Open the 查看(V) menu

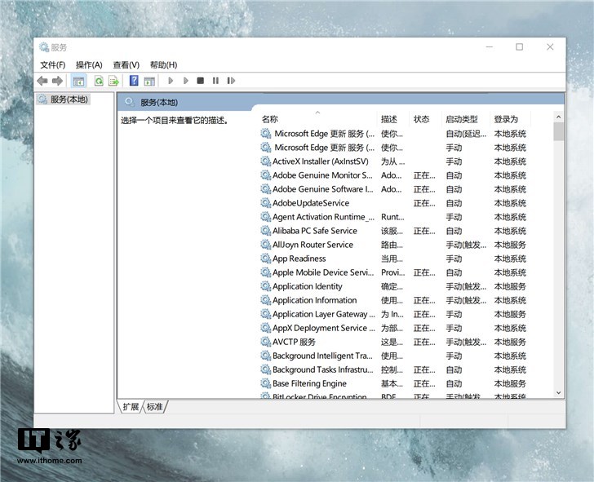pyautogui.click(x=126, y=64)
